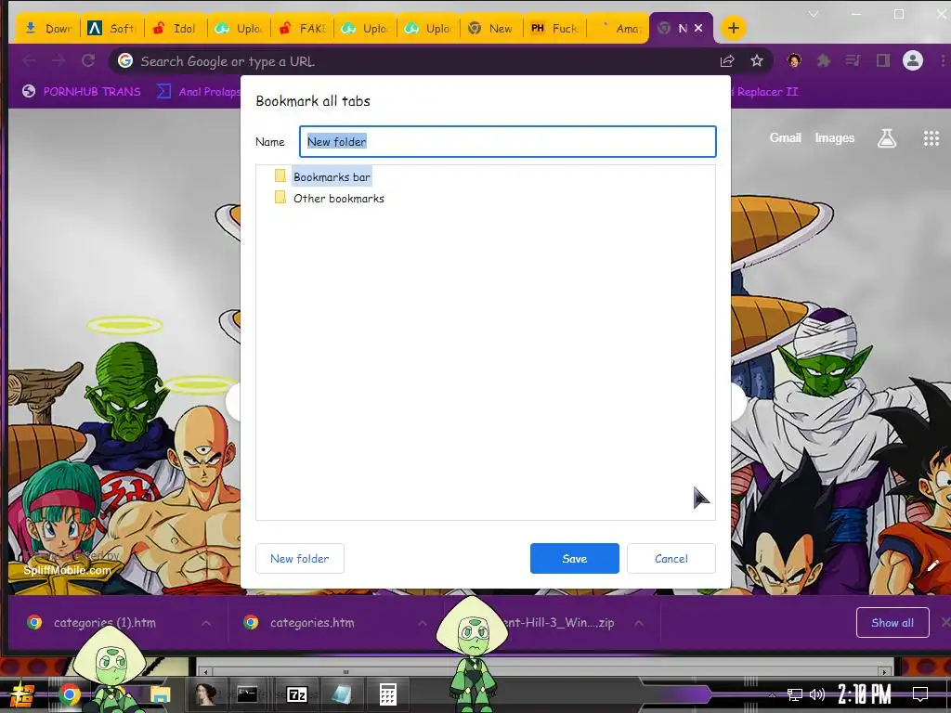The height and width of the screenshot is (713, 951).
Task: Open the notification center icon
Action: [x=920, y=694]
